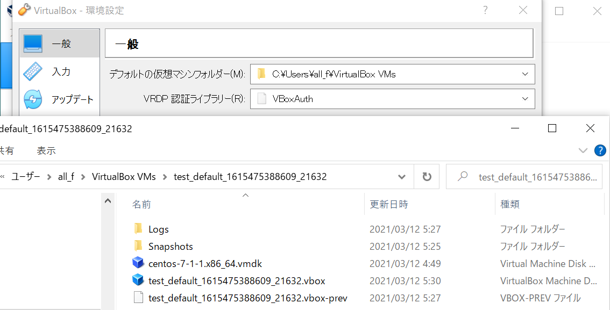
Task: Click the VirtualBox Machine D... type cell
Action: click(549, 280)
